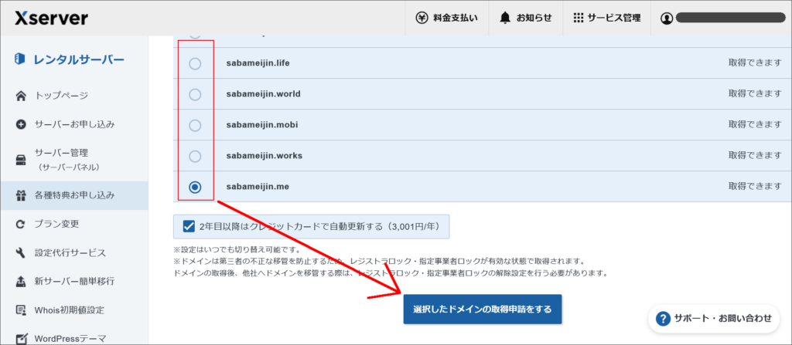
Task: Uncheck the credit card auto-renewal checkbox
Action: coord(189,226)
